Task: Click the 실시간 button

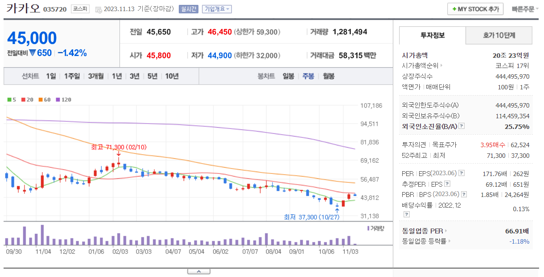Action: coord(188,9)
